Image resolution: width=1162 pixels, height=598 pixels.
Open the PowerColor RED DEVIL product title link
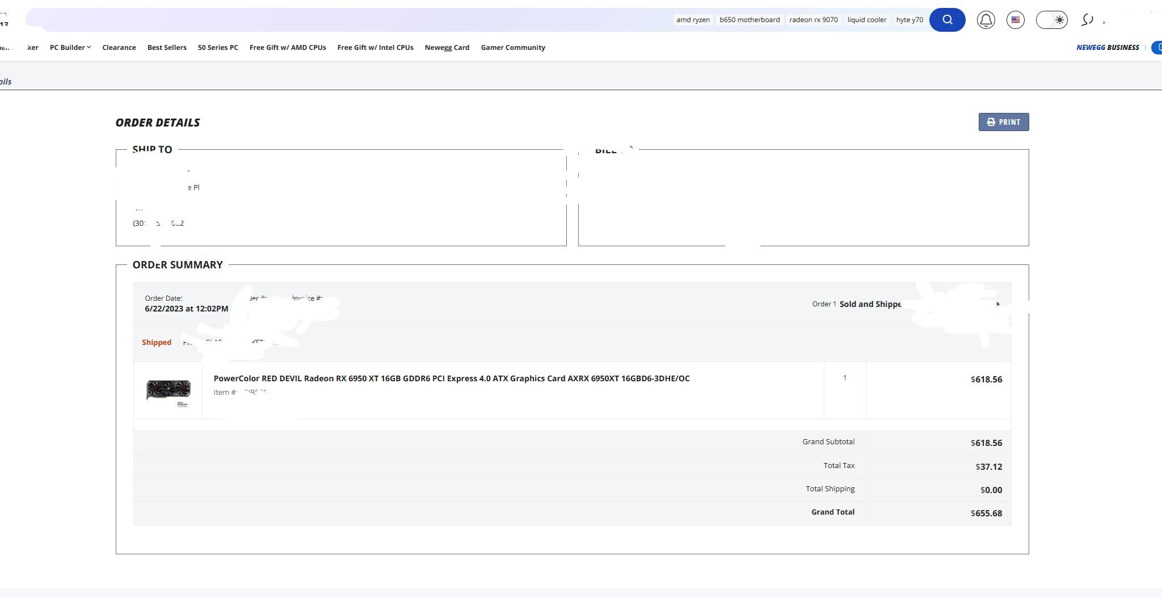click(451, 378)
